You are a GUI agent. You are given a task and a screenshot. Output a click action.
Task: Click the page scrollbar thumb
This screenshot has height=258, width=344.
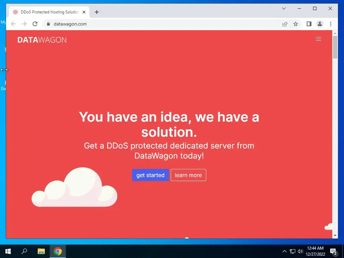[x=335, y=47]
